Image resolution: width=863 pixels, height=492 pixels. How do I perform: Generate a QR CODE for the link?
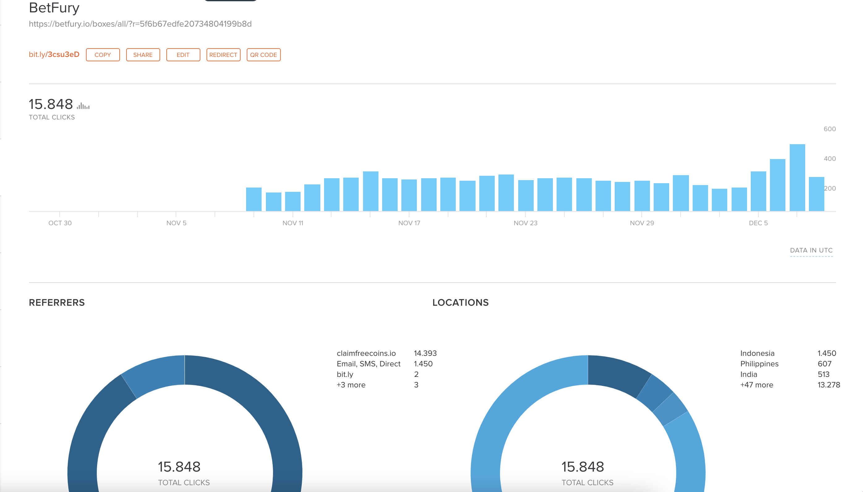263,55
